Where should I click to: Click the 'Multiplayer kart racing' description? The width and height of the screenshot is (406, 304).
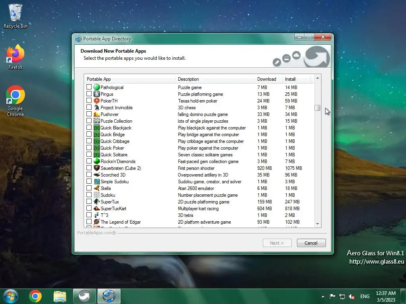point(198,209)
